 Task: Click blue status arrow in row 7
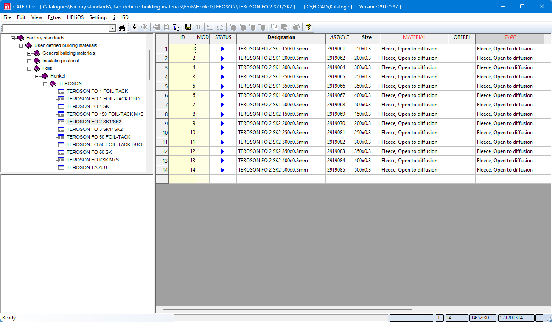coord(222,105)
